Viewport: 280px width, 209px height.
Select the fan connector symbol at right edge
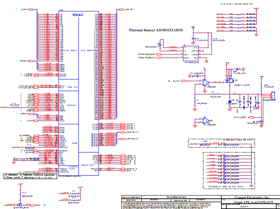click(273, 95)
